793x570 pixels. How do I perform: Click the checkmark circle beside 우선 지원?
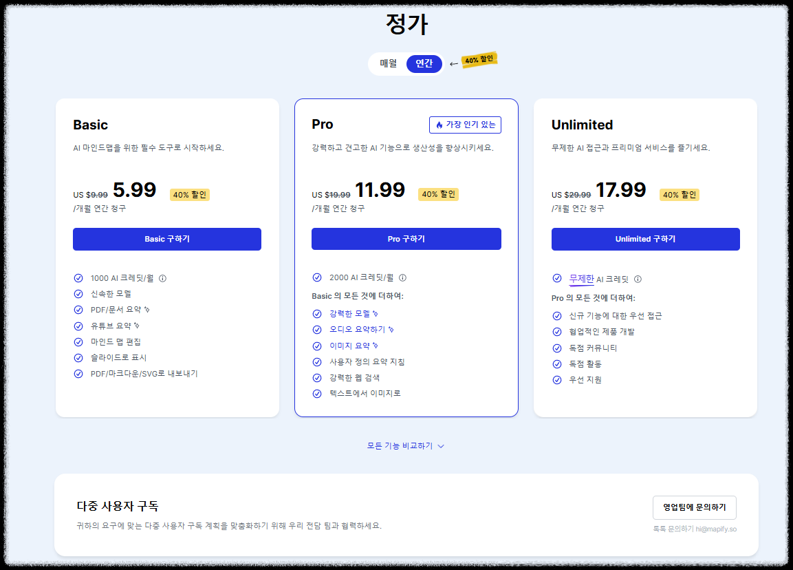[x=556, y=379]
